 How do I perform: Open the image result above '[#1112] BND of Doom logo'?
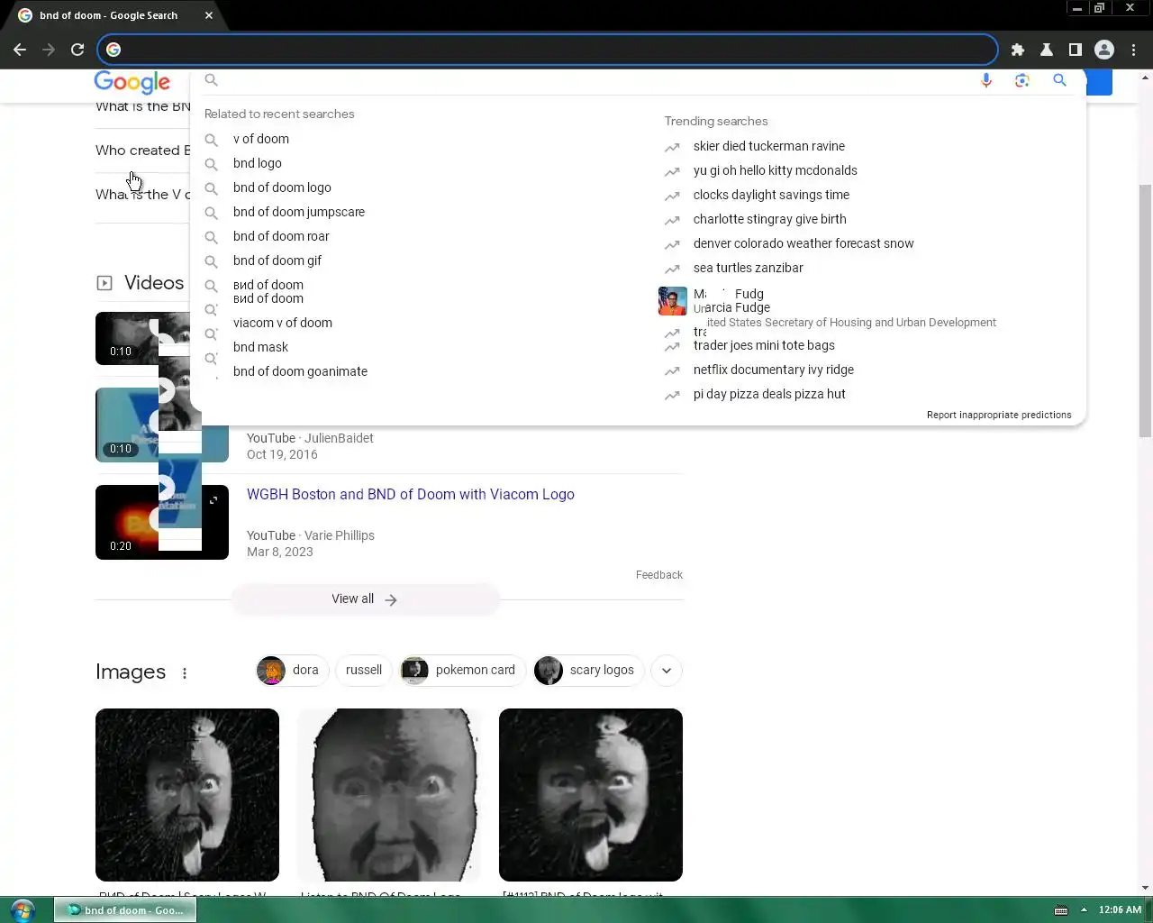tap(591, 795)
